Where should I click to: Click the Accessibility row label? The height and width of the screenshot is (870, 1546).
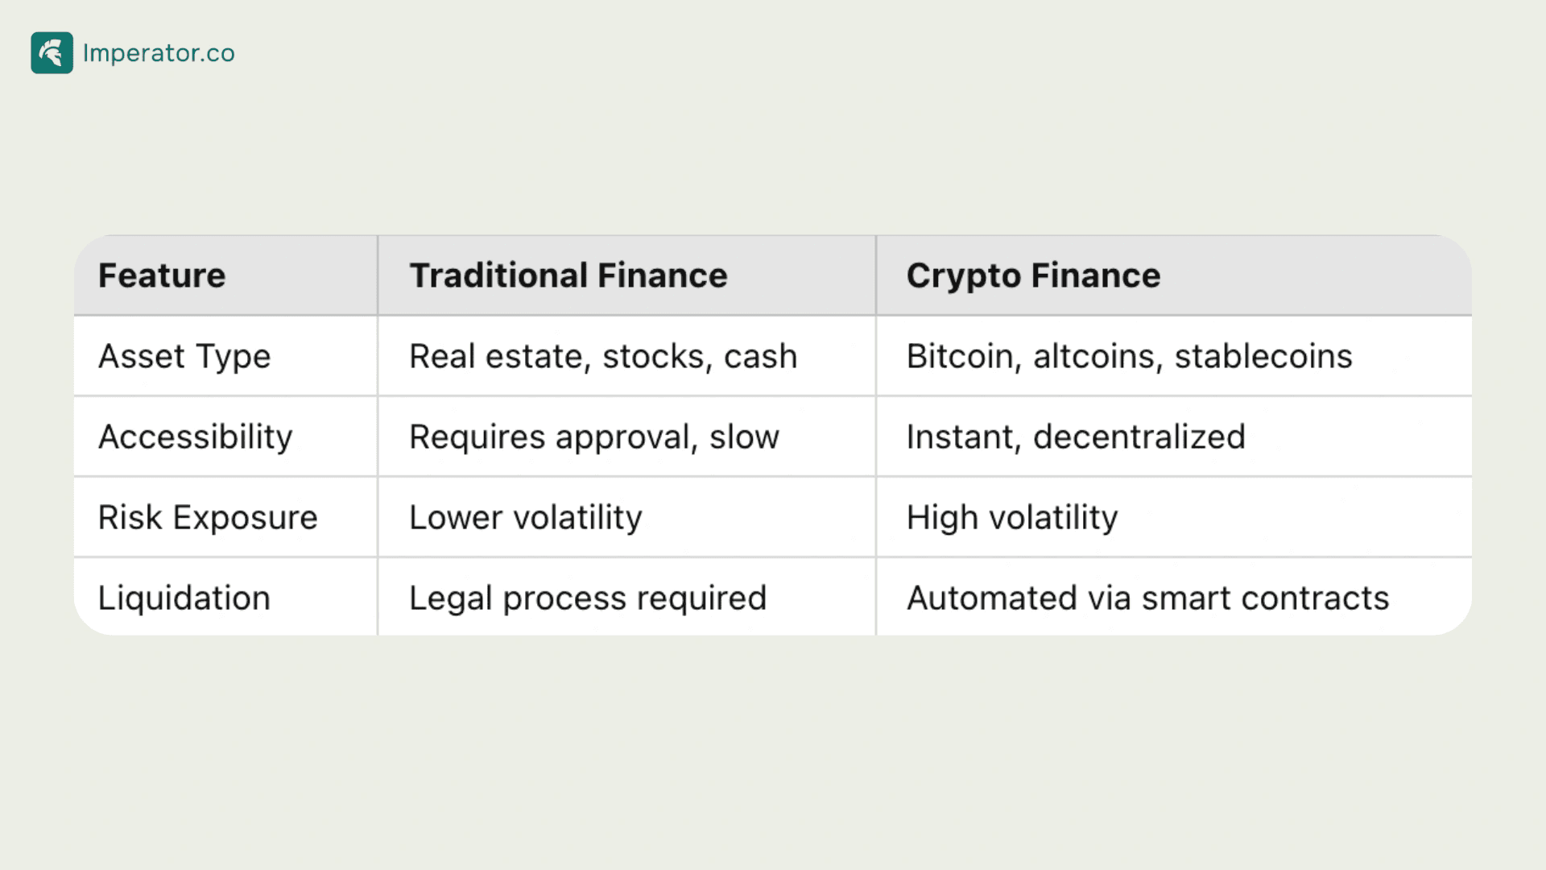pyautogui.click(x=196, y=437)
